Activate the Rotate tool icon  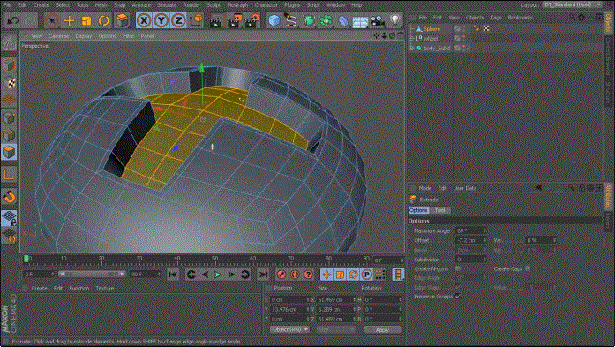pos(103,20)
